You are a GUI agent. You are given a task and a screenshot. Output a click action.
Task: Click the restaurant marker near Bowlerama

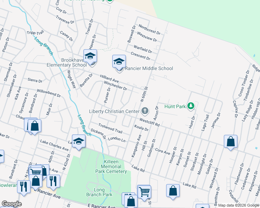tap(24, 187)
